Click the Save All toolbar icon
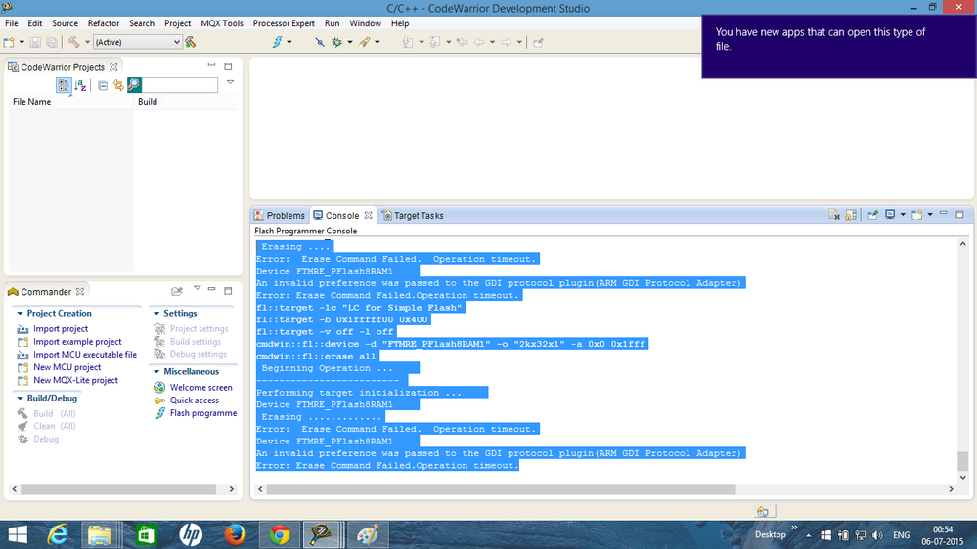 [x=52, y=42]
